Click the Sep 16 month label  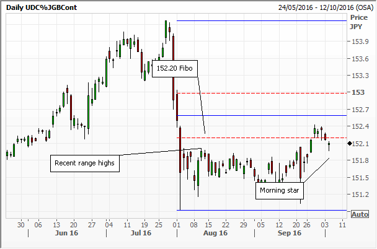[x=288, y=234]
